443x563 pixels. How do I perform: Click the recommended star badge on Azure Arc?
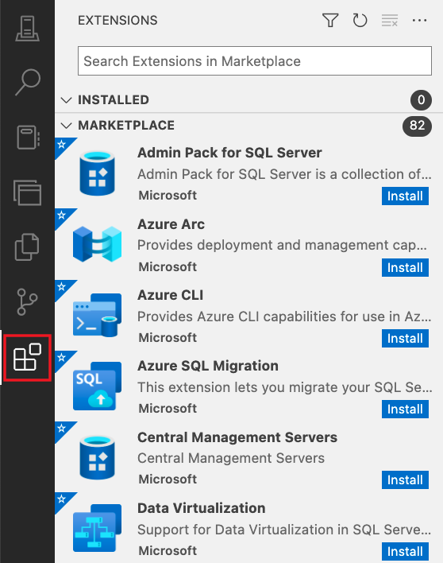pyautogui.click(x=62, y=215)
